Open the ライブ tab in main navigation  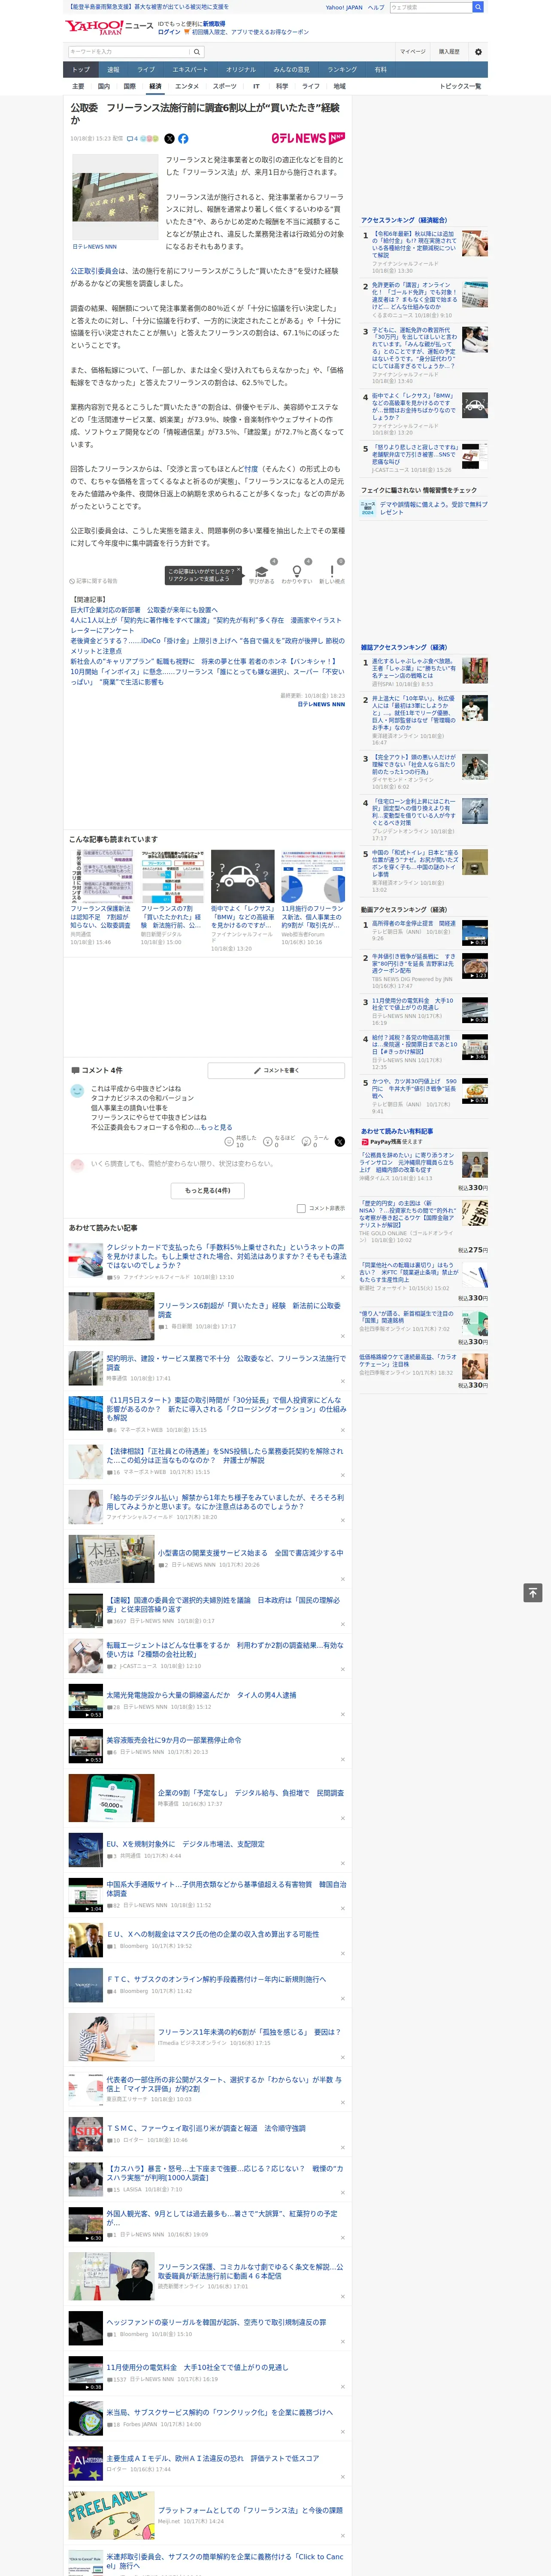pyautogui.click(x=146, y=70)
